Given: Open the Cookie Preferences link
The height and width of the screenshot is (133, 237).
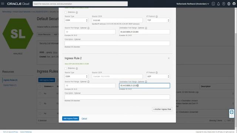Looking at the screenshot, I should pos(26,132).
